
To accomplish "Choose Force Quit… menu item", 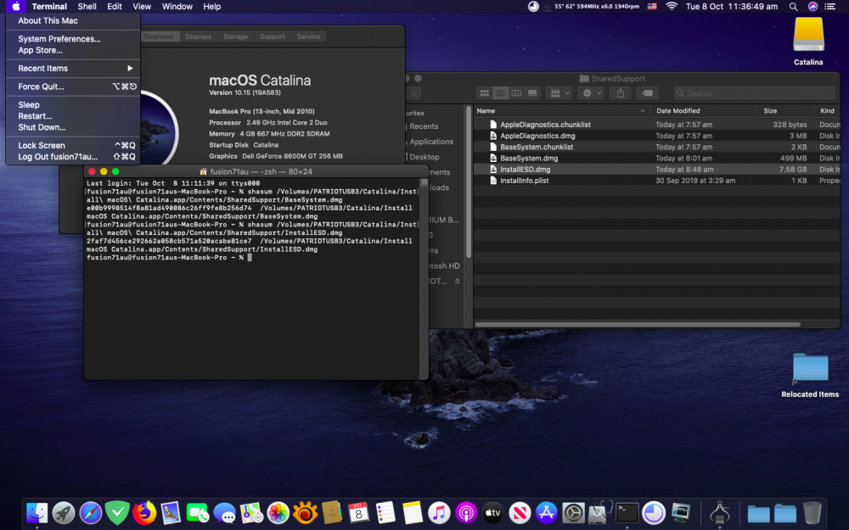I will (72, 86).
